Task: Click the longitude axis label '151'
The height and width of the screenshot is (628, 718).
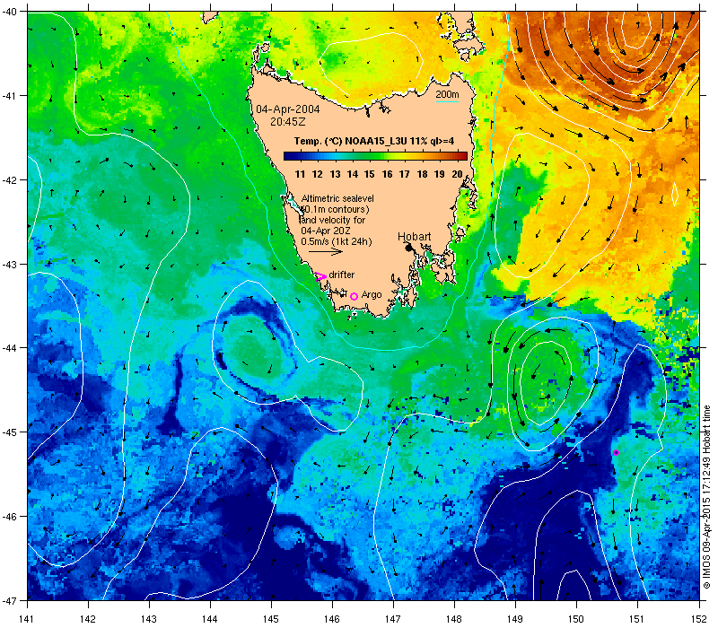Action: 637,619
